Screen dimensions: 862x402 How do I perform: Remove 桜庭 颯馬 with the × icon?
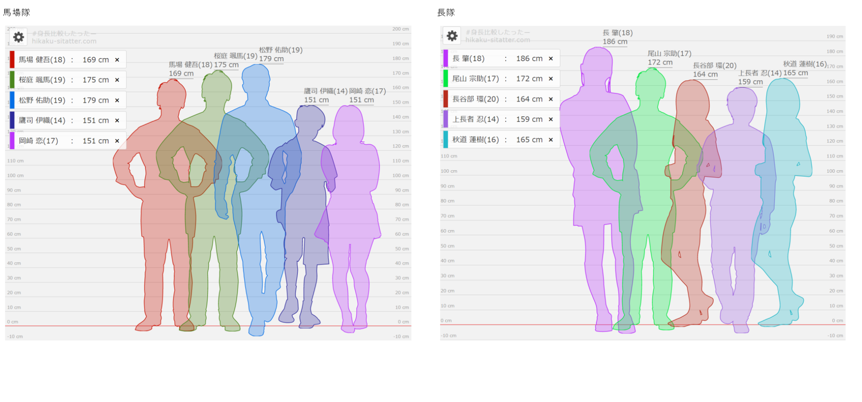point(117,80)
